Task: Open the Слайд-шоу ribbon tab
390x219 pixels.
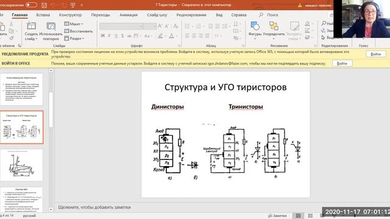Action: tap(157, 15)
